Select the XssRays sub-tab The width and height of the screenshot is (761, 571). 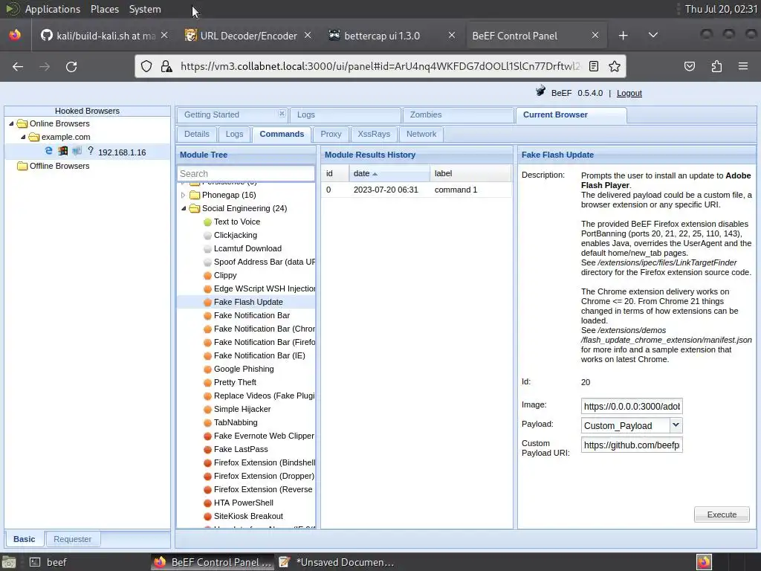[x=374, y=134]
